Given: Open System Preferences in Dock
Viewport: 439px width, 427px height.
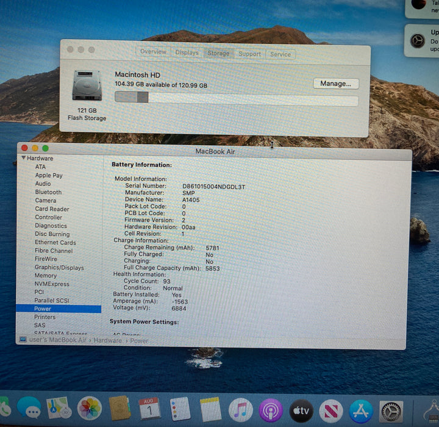Looking at the screenshot, I should [x=391, y=412].
